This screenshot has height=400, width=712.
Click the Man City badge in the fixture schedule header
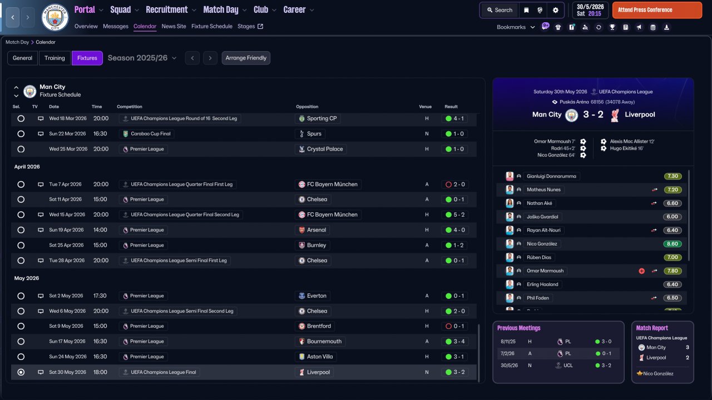[30, 91]
